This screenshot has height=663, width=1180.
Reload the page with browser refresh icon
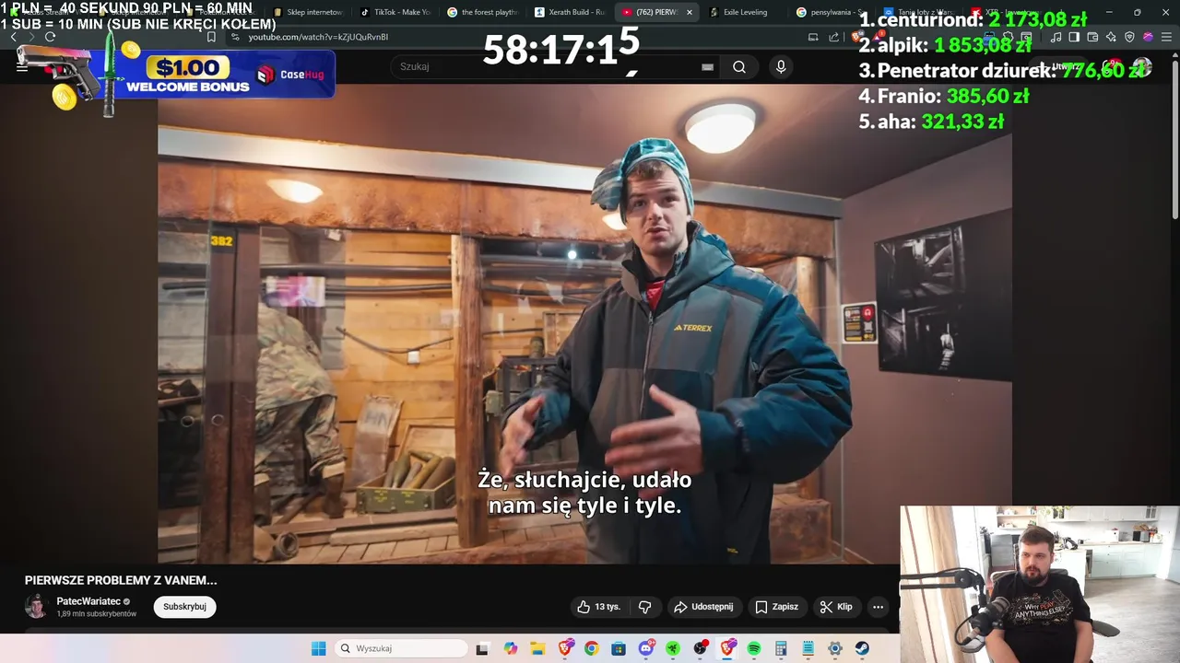click(x=50, y=37)
